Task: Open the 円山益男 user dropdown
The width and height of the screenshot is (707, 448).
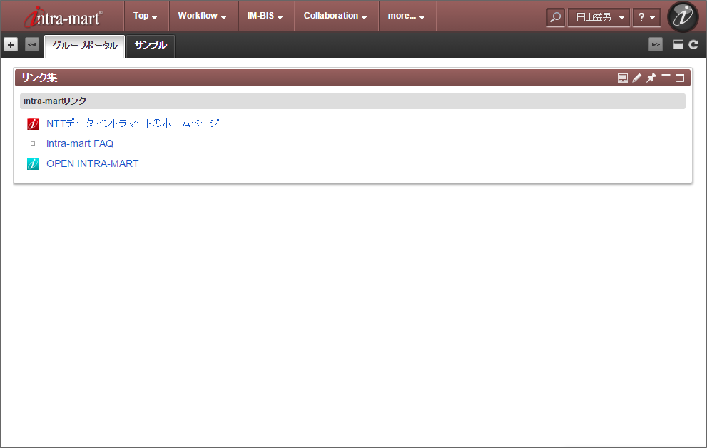Action: [x=599, y=18]
